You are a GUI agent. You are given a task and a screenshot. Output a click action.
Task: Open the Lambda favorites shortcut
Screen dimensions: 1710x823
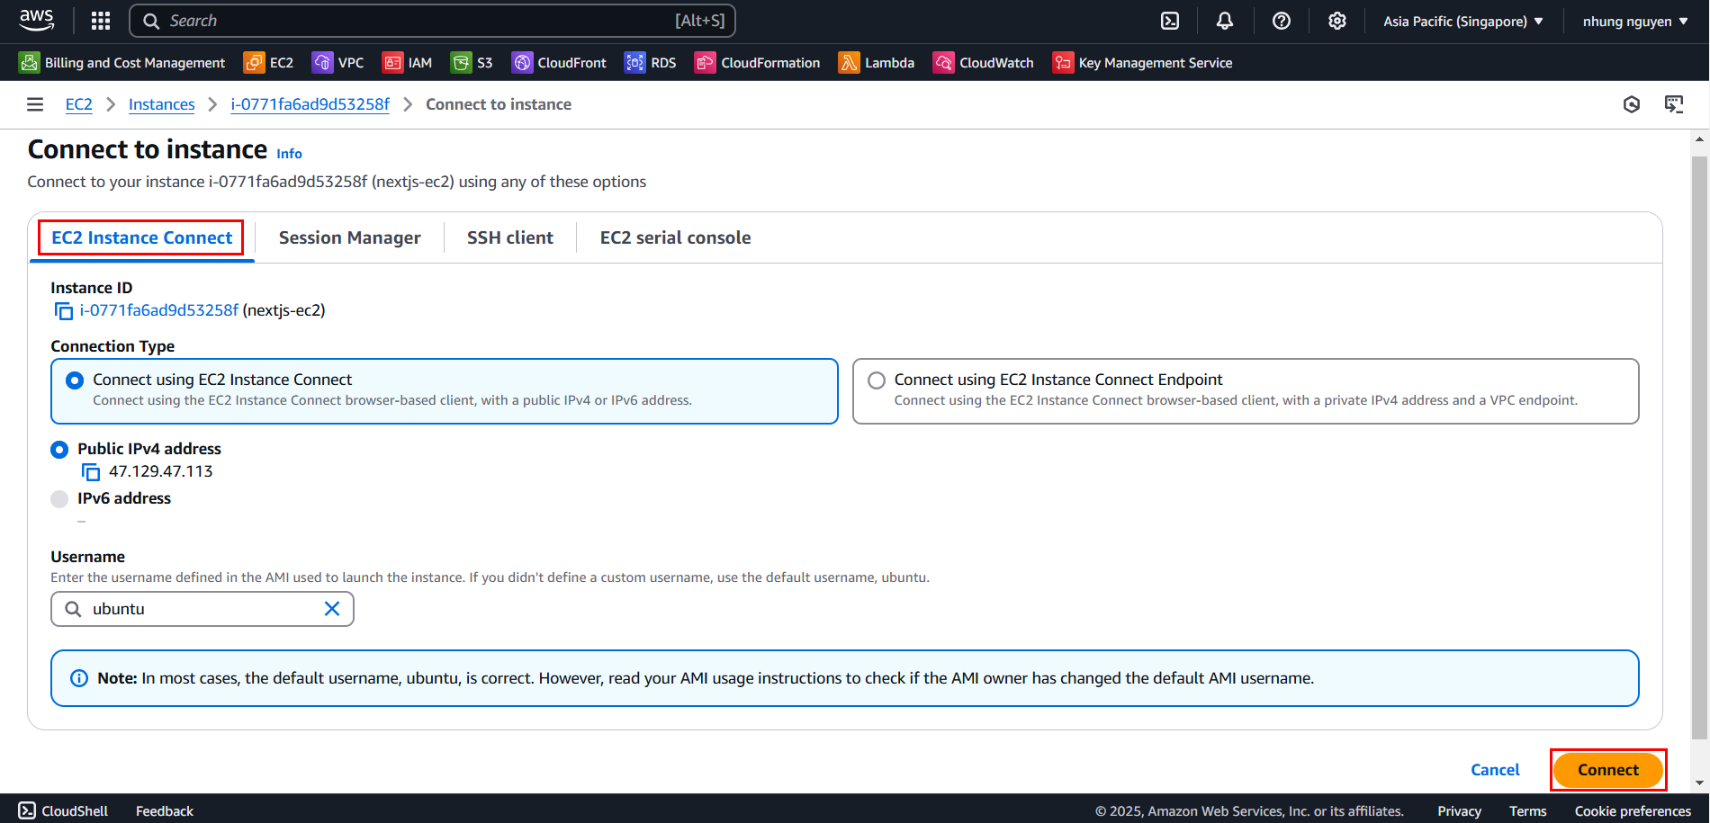tap(877, 62)
